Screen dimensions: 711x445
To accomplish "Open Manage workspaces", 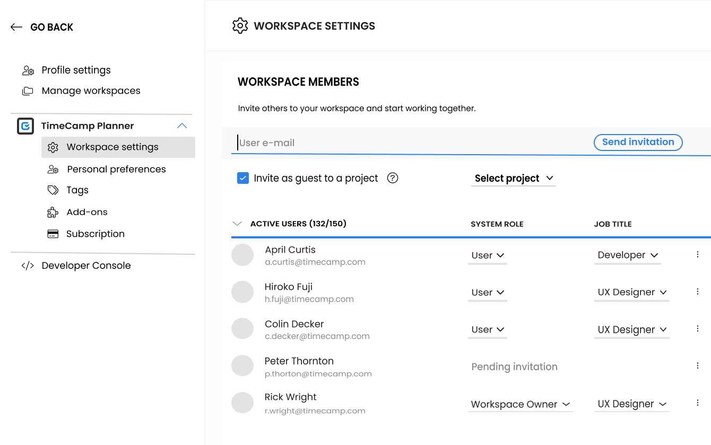I will tap(91, 91).
